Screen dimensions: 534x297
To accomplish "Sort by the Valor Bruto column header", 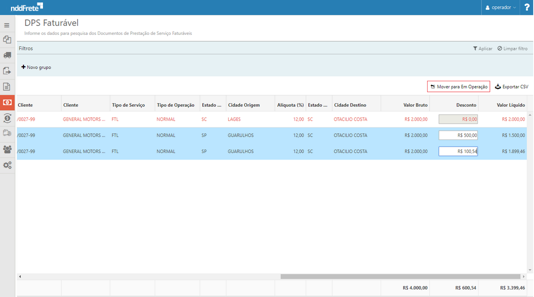I will click(415, 105).
